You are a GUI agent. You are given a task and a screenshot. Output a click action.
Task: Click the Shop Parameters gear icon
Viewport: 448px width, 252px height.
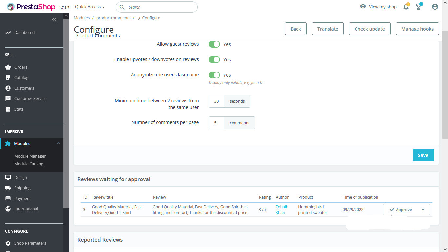point(8,243)
